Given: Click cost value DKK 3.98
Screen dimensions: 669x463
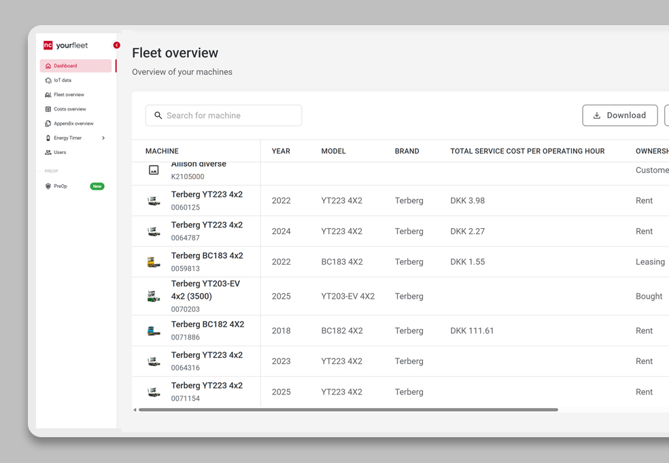Looking at the screenshot, I should click(x=468, y=201).
